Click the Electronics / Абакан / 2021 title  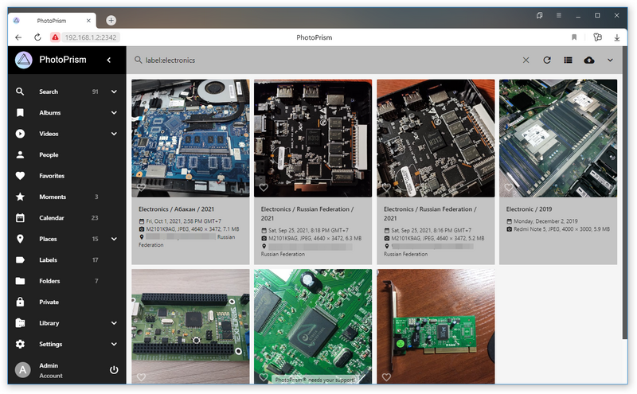[x=176, y=209]
